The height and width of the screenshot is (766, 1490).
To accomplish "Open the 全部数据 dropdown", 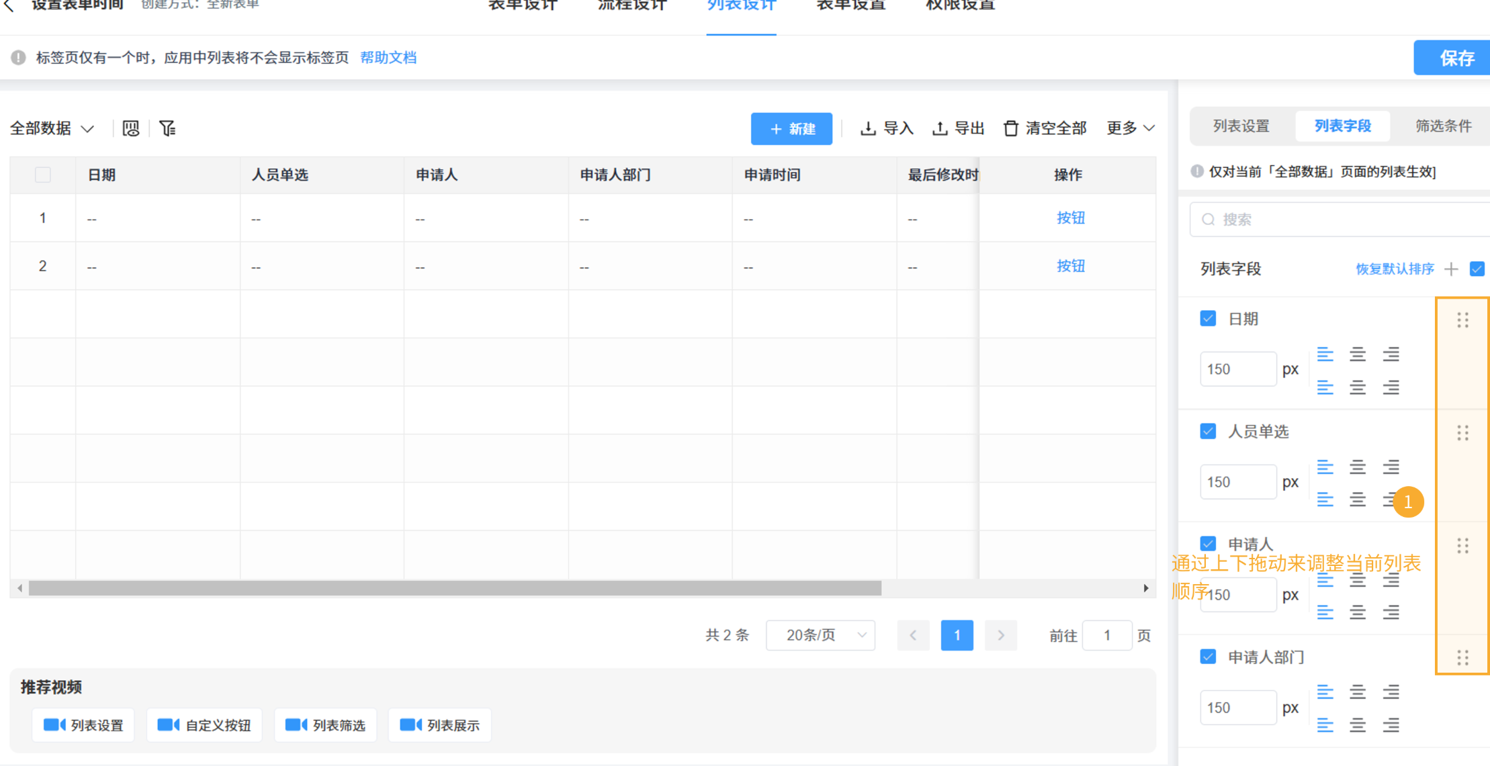I will tap(52, 128).
